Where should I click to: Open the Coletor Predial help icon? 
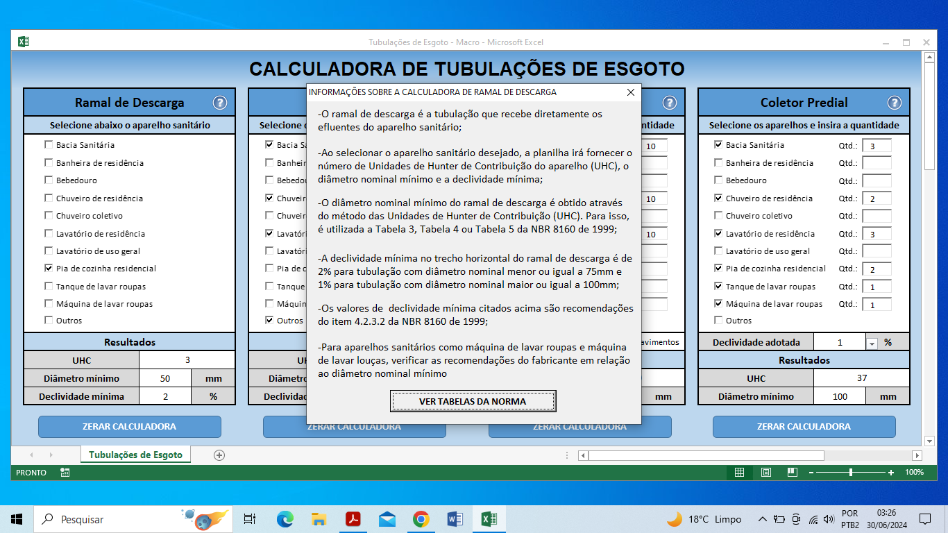[894, 103]
